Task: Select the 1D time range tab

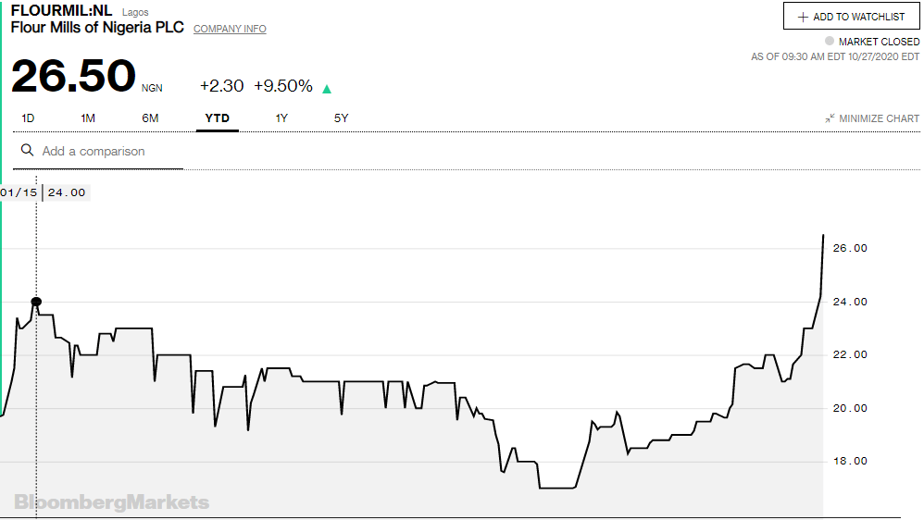Action: point(28,118)
